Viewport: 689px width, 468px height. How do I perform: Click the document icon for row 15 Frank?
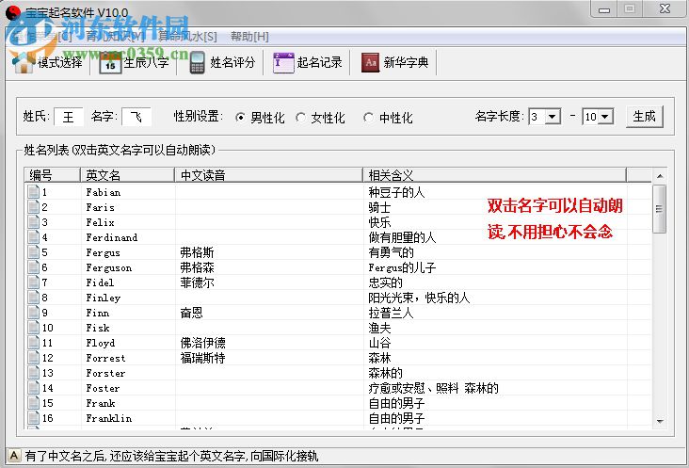pos(33,403)
